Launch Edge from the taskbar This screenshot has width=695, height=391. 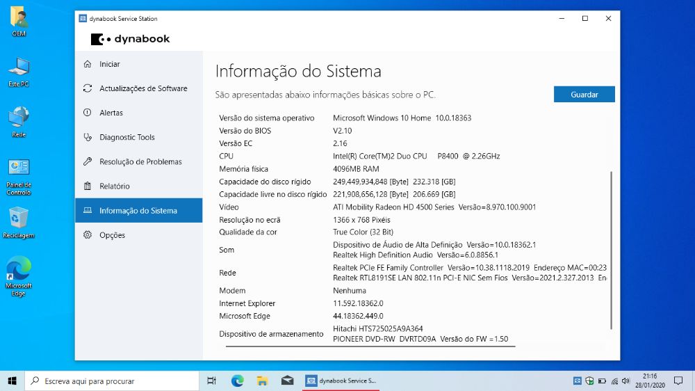pos(238,381)
